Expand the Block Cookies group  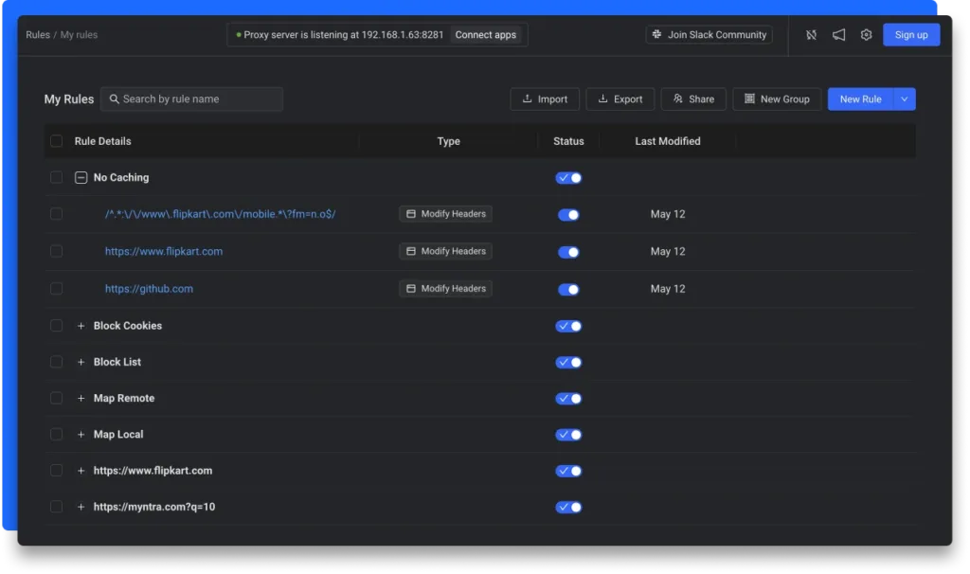[x=81, y=325]
